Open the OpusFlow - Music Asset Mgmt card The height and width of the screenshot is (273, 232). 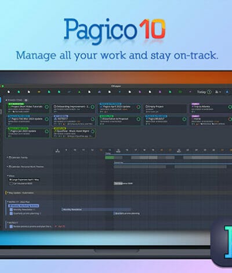tap(74, 133)
